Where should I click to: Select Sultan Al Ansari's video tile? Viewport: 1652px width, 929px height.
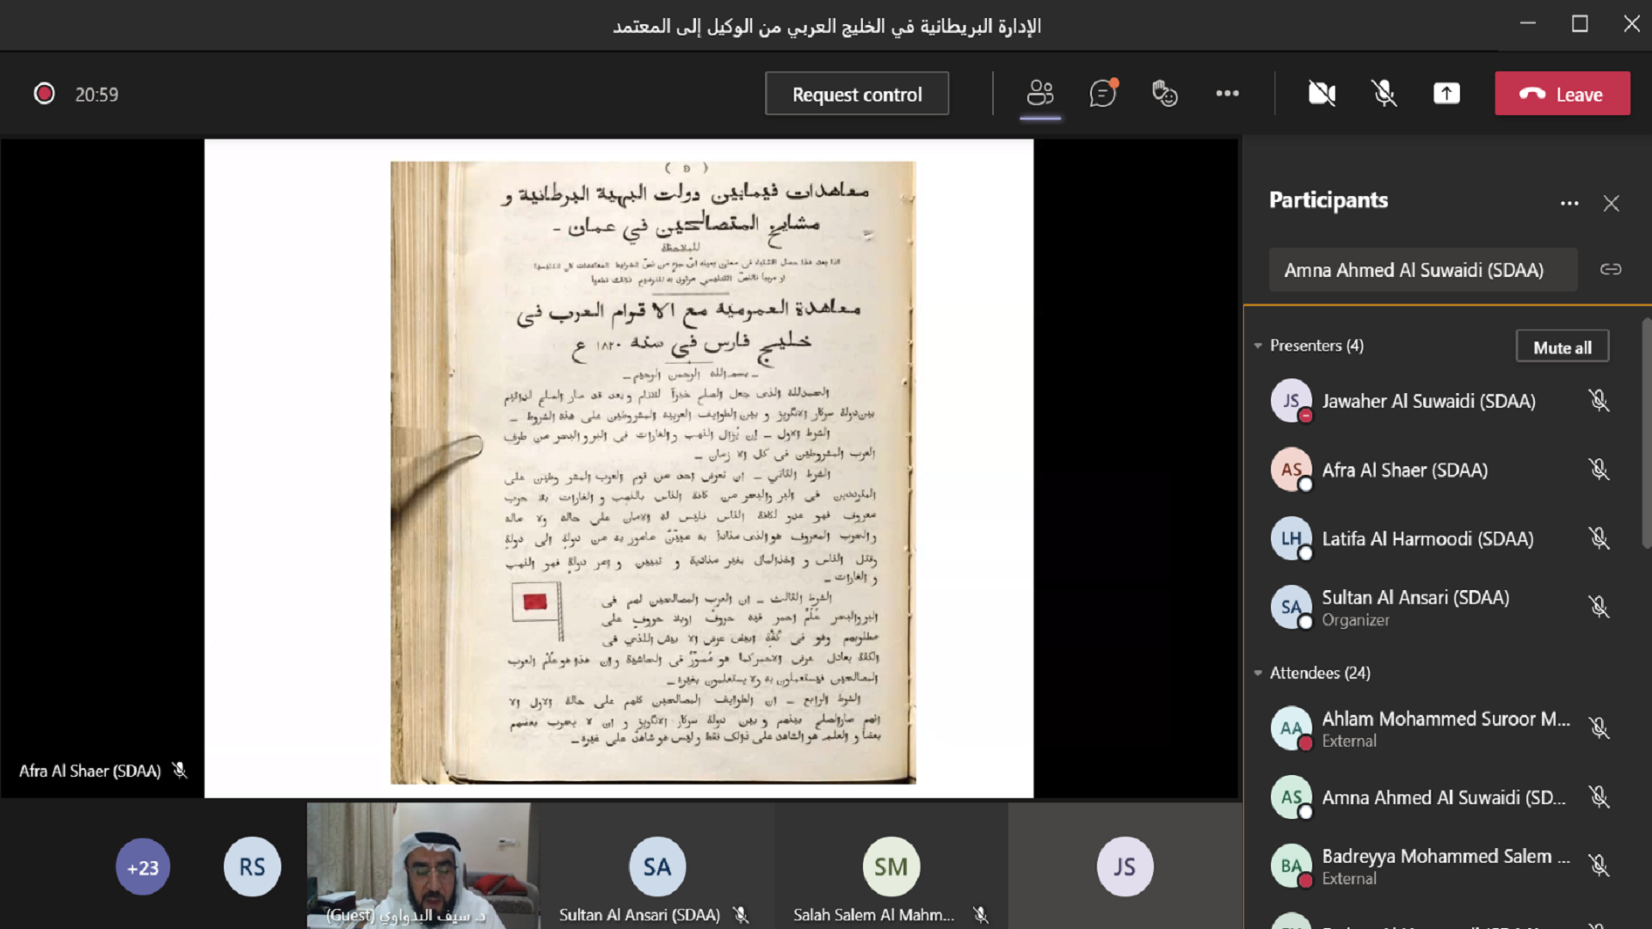(x=656, y=866)
